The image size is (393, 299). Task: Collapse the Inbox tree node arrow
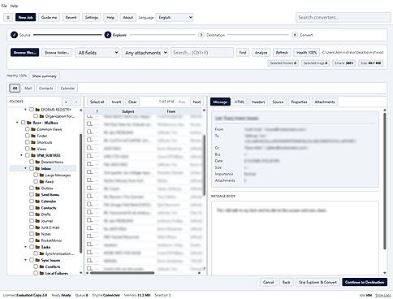pyautogui.click(x=26, y=168)
